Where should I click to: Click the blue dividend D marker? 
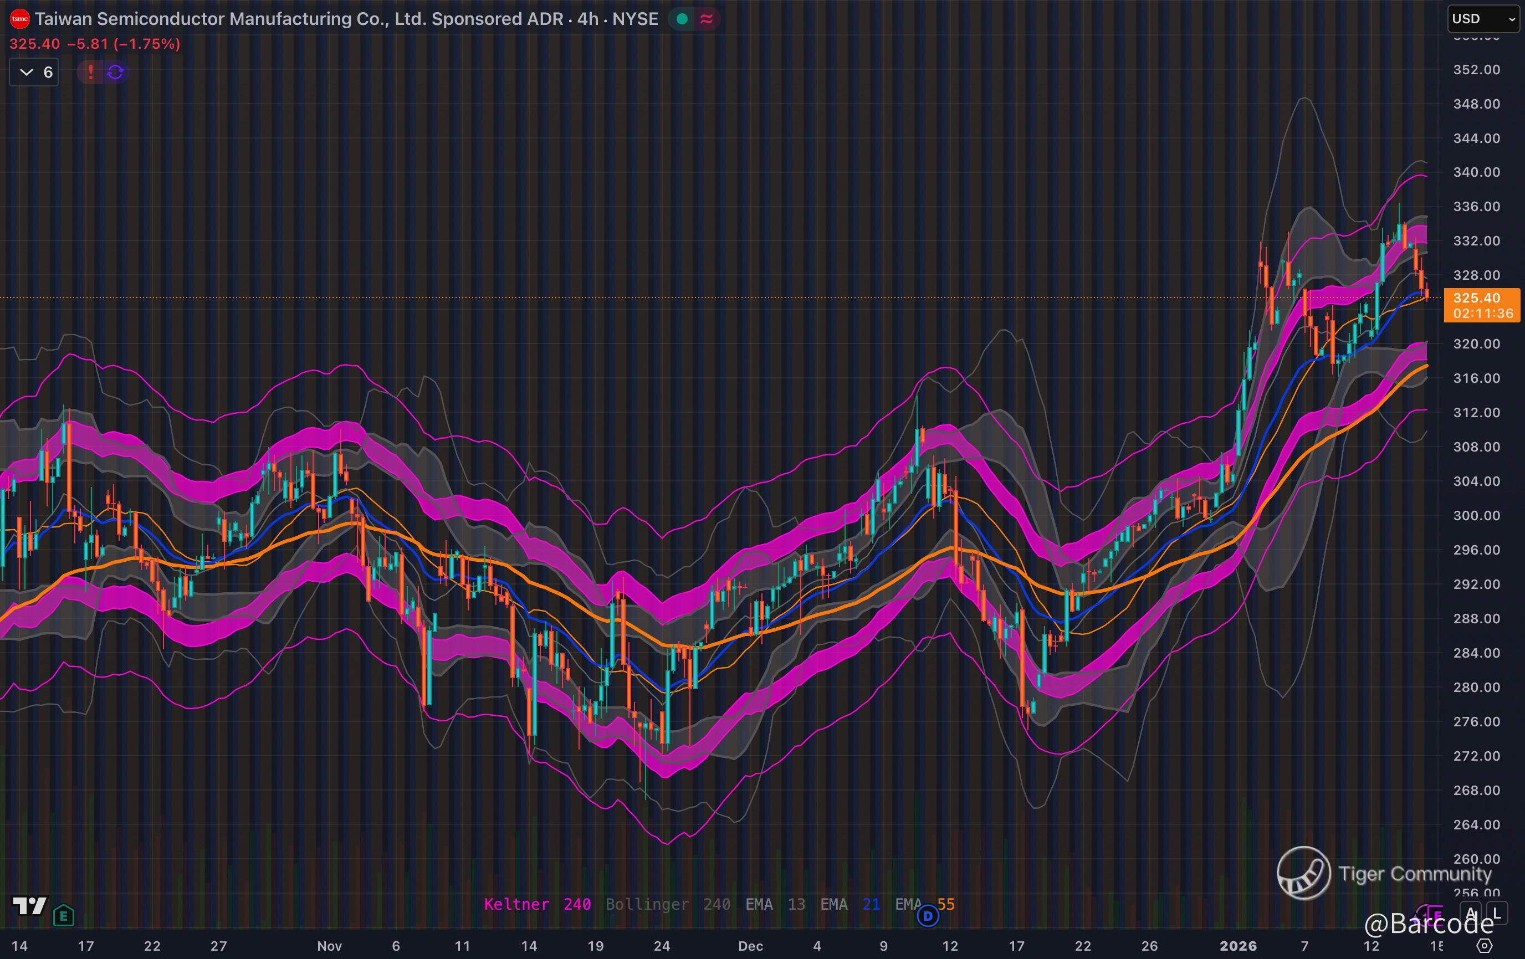pos(928,915)
